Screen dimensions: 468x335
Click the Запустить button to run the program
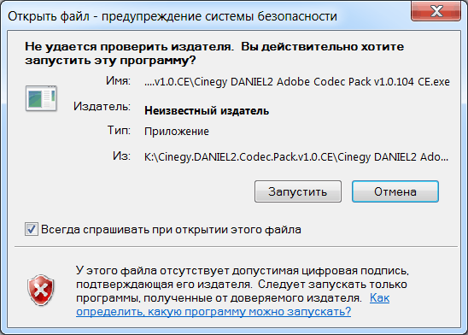pos(298,191)
